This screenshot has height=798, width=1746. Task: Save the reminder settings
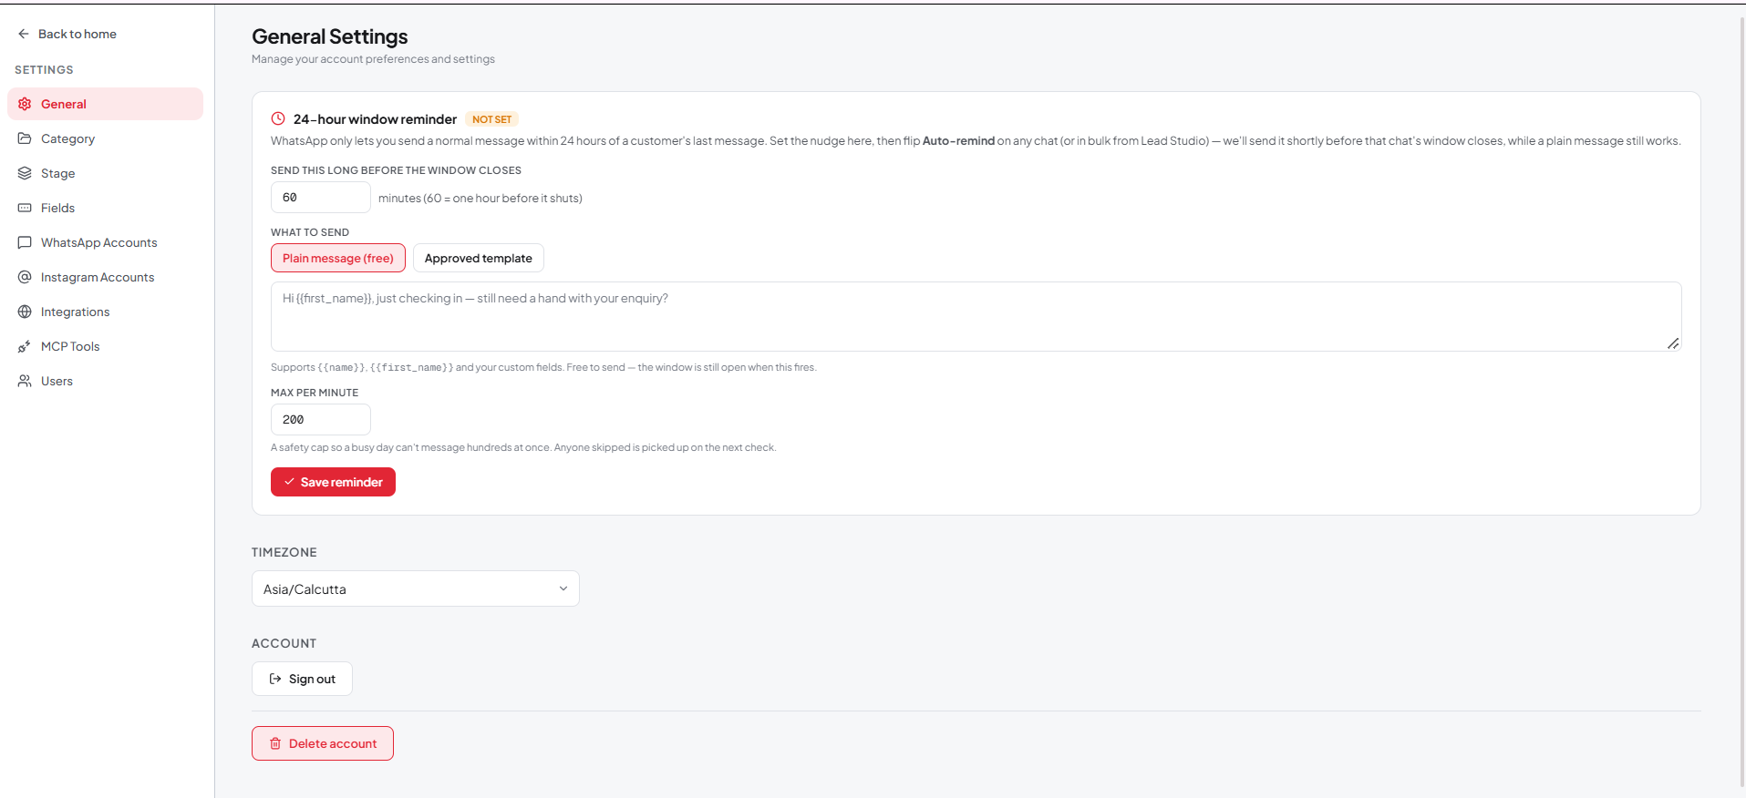coord(333,482)
